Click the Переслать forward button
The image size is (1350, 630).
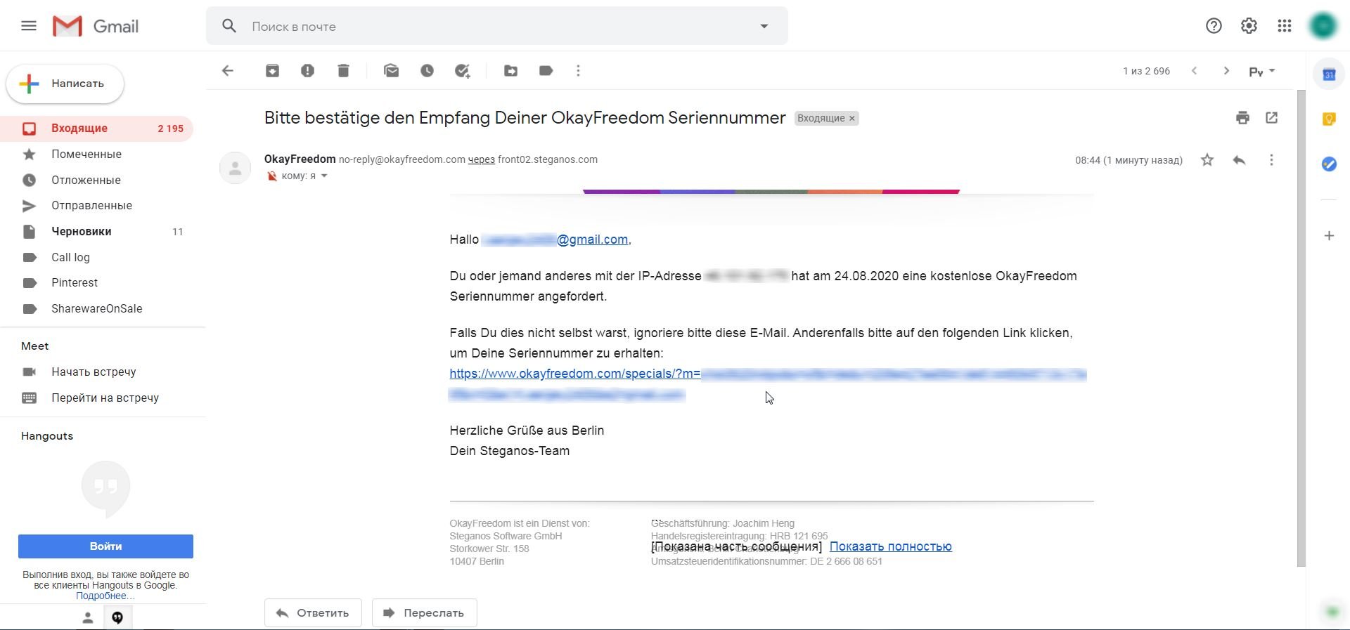424,613
